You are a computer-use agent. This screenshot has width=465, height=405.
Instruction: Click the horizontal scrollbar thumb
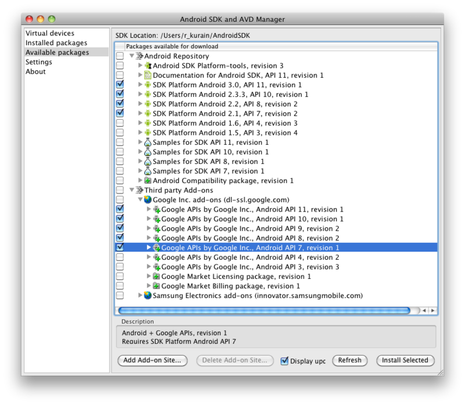pos(264,310)
